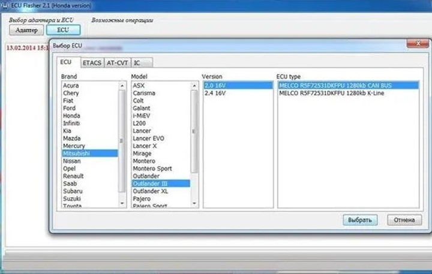Select Kia brand
This screenshot has width=432, height=274.
point(90,131)
